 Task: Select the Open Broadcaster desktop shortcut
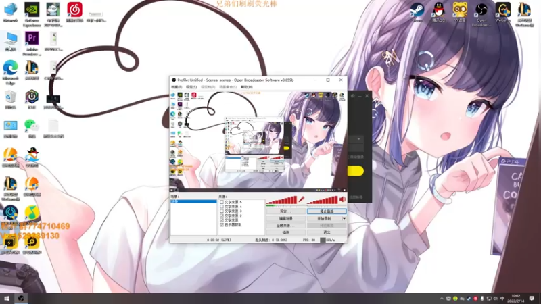point(481,14)
